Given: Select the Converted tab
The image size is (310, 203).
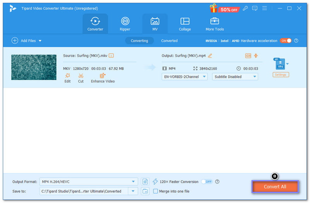Looking at the screenshot, I should click(169, 41).
